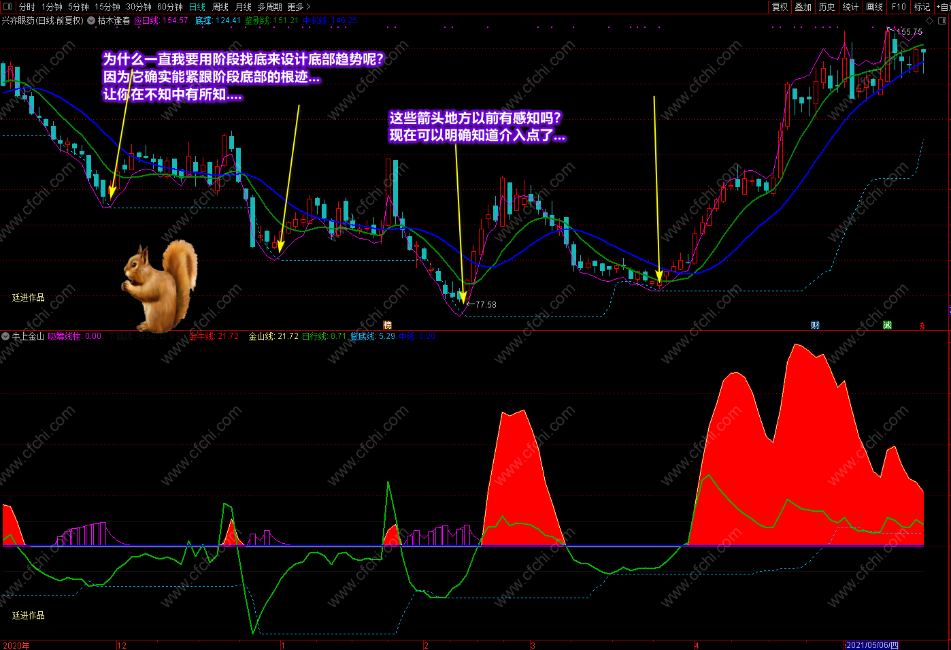
Task: Click the 155.75 high price label
Action: click(x=910, y=32)
